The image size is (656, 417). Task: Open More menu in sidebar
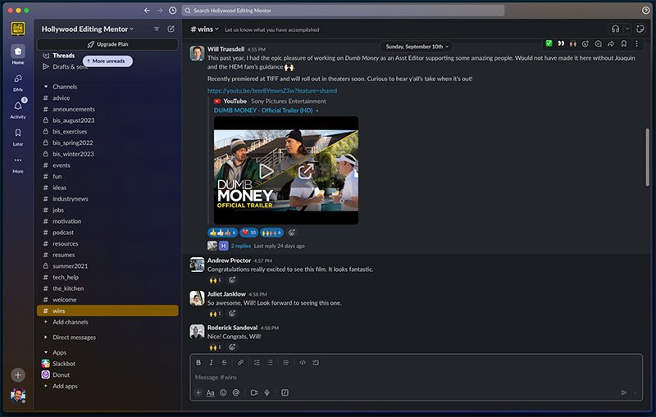(x=17, y=164)
